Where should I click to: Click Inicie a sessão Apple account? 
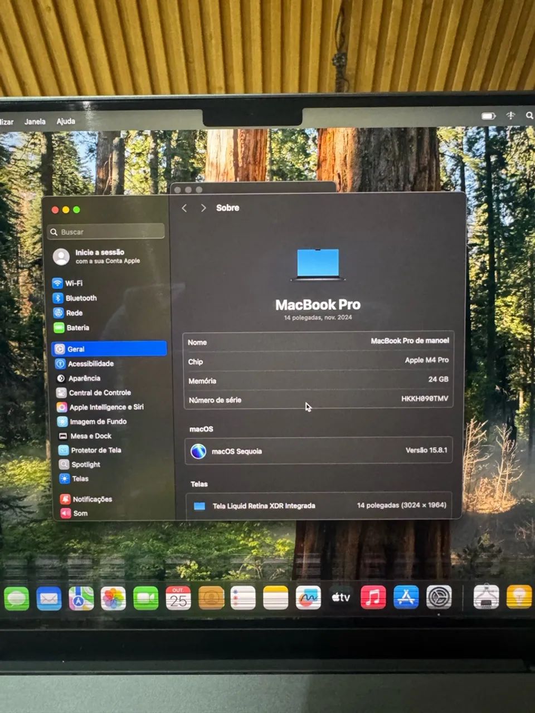point(97,256)
